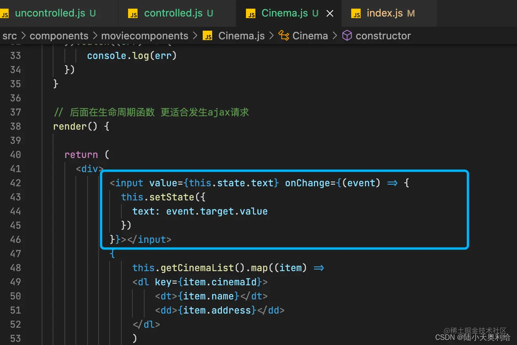This screenshot has width=517, height=345.
Task: Click the JS file icon on Cinema.js tab
Action: click(x=251, y=14)
